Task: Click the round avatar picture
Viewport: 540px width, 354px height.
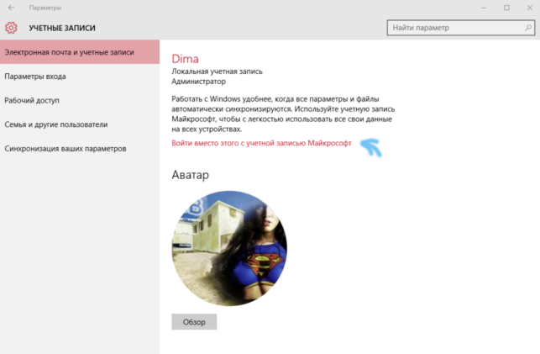Action: (229, 248)
